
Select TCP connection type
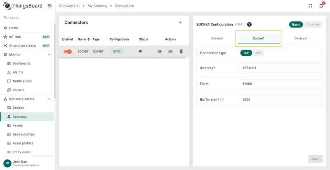246,53
